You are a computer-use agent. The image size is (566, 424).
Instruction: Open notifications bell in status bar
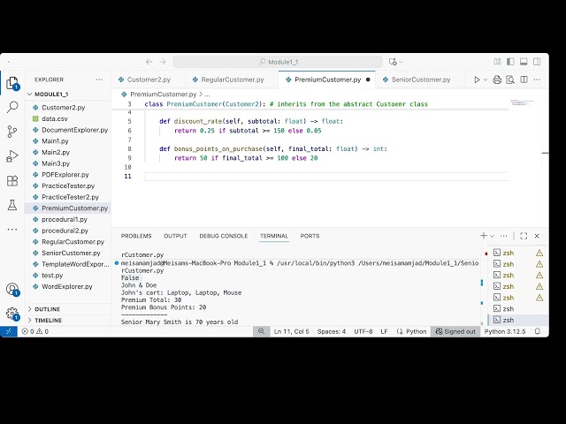pos(538,331)
